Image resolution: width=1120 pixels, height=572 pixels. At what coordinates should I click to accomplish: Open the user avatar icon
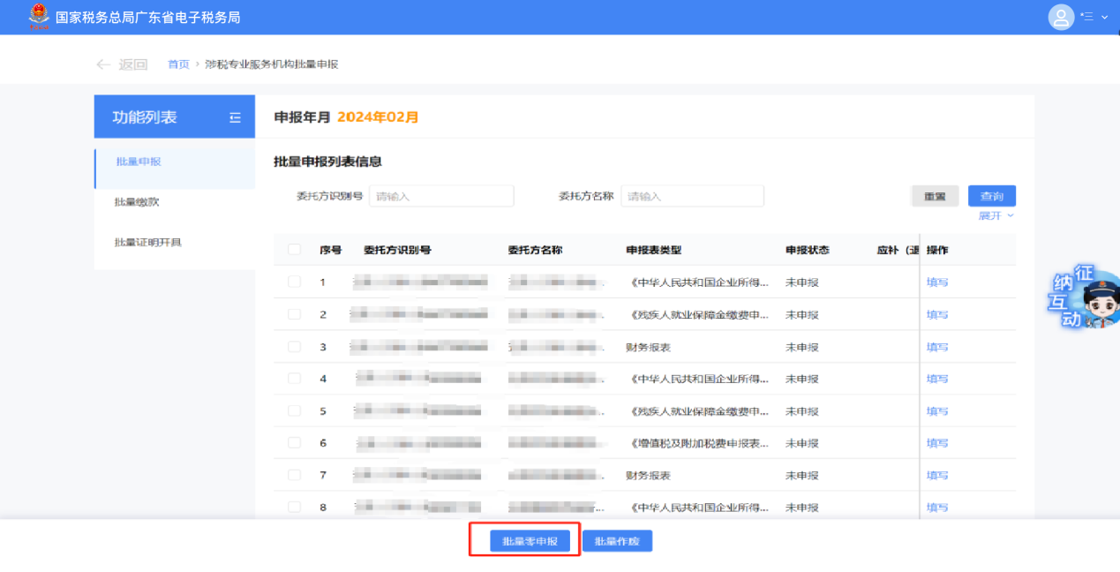(x=1061, y=17)
